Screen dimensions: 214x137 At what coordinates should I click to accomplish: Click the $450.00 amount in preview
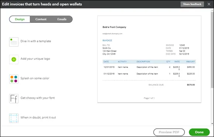(x=191, y=67)
